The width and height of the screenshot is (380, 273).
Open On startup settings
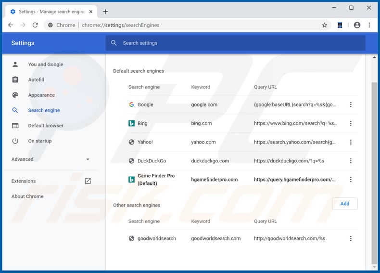[40, 141]
